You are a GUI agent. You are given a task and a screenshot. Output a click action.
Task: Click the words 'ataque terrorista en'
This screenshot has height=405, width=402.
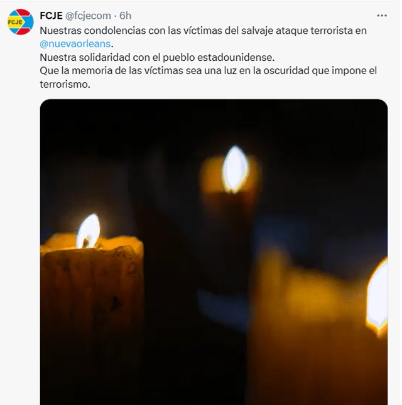click(x=321, y=31)
